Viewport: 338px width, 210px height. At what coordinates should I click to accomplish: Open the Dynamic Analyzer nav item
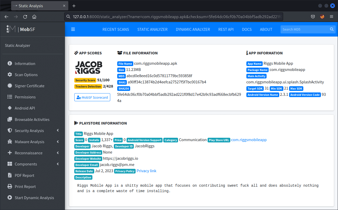click(x=193, y=29)
